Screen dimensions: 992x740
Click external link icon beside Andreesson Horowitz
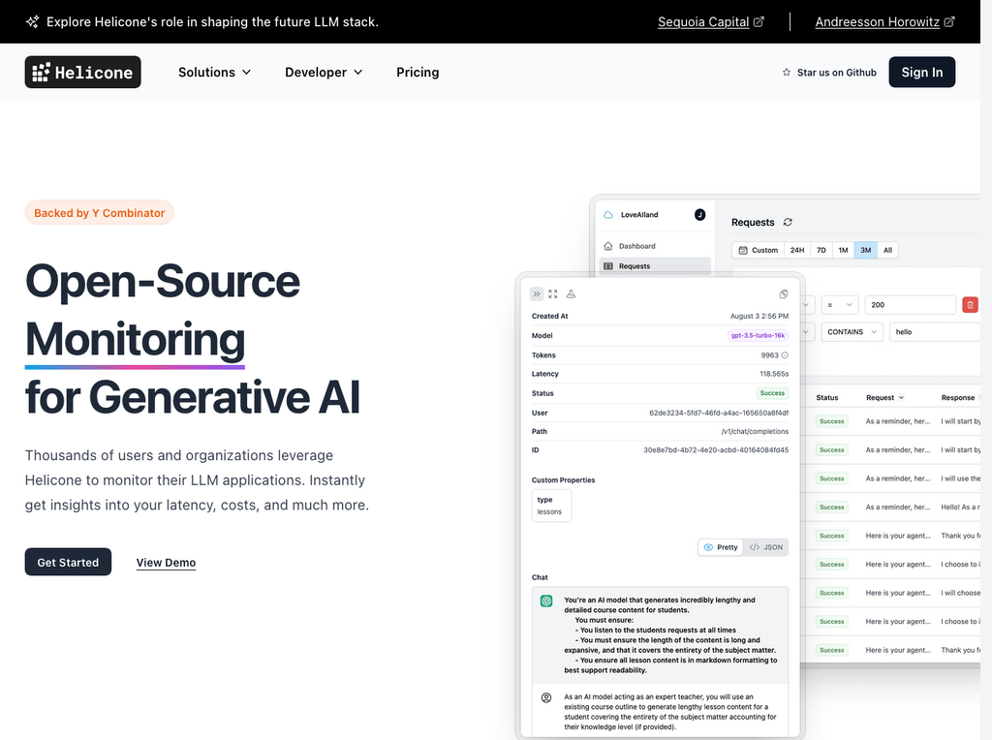pyautogui.click(x=949, y=22)
